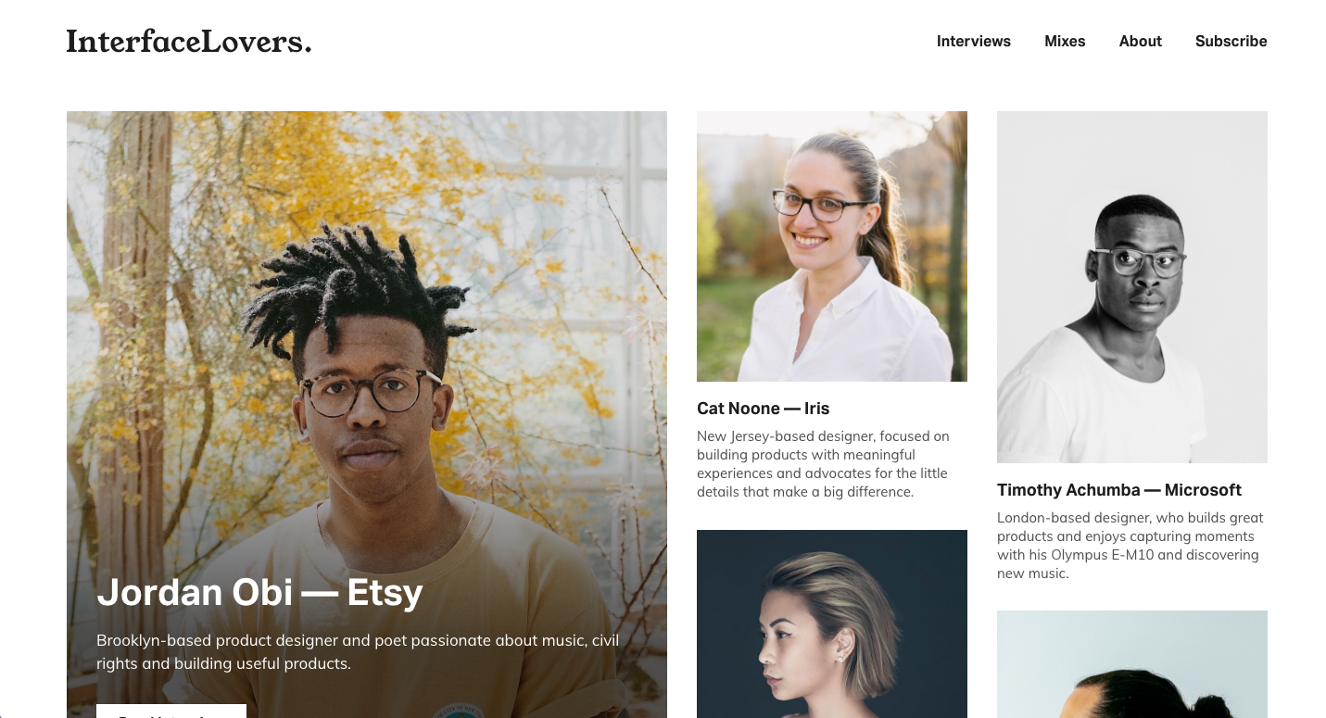Click the 'Jordan Obi — Etsy' headline
This screenshot has width=1326, height=718.
pyautogui.click(x=259, y=592)
